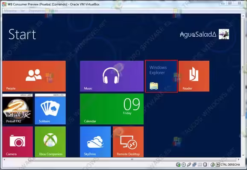Click the AguaSalada user name
Image resolution: width=247 pixels, height=170 pixels.
198,35
